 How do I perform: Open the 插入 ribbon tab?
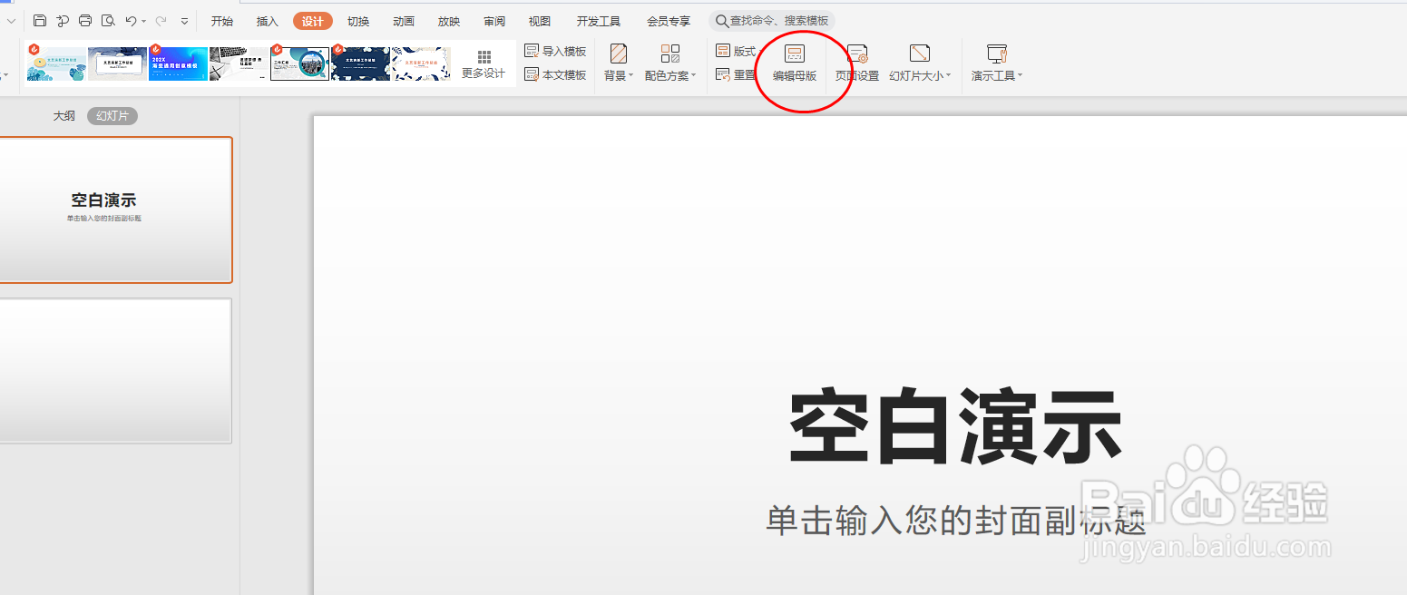coord(268,21)
